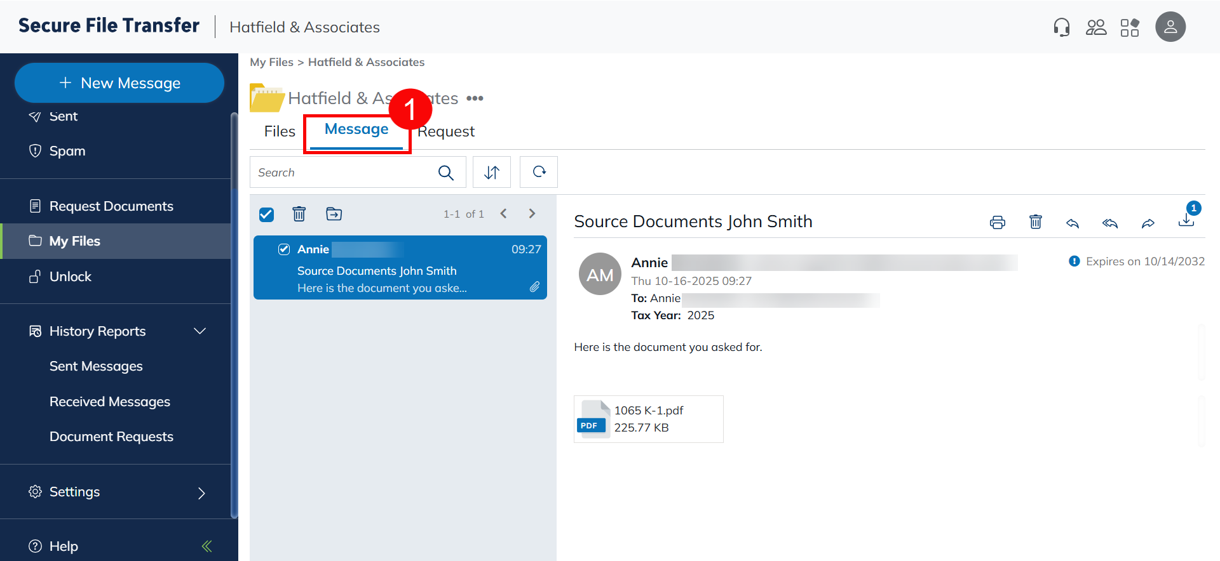Click the reply arrow icon
The width and height of the screenshot is (1220, 561).
click(1073, 223)
